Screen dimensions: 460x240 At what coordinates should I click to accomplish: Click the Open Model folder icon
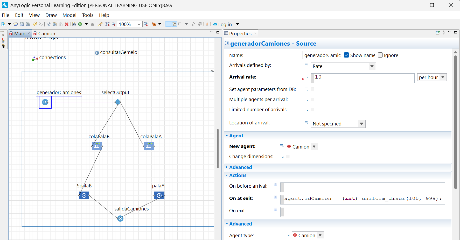[x=16, y=24]
